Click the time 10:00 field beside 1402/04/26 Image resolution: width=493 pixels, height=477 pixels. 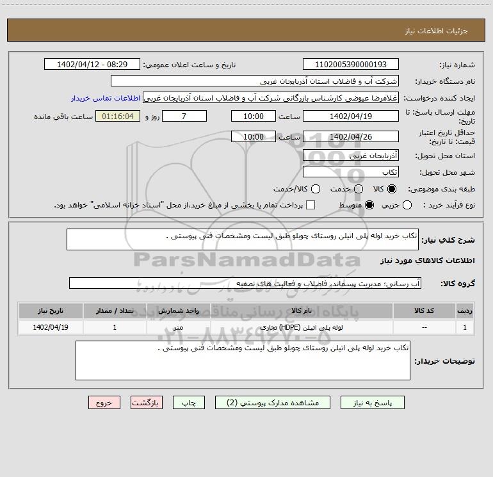click(x=254, y=136)
